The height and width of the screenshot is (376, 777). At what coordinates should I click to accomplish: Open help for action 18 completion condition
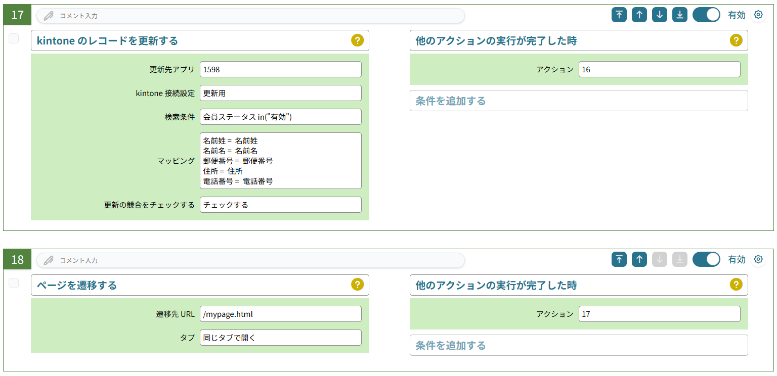[736, 285]
